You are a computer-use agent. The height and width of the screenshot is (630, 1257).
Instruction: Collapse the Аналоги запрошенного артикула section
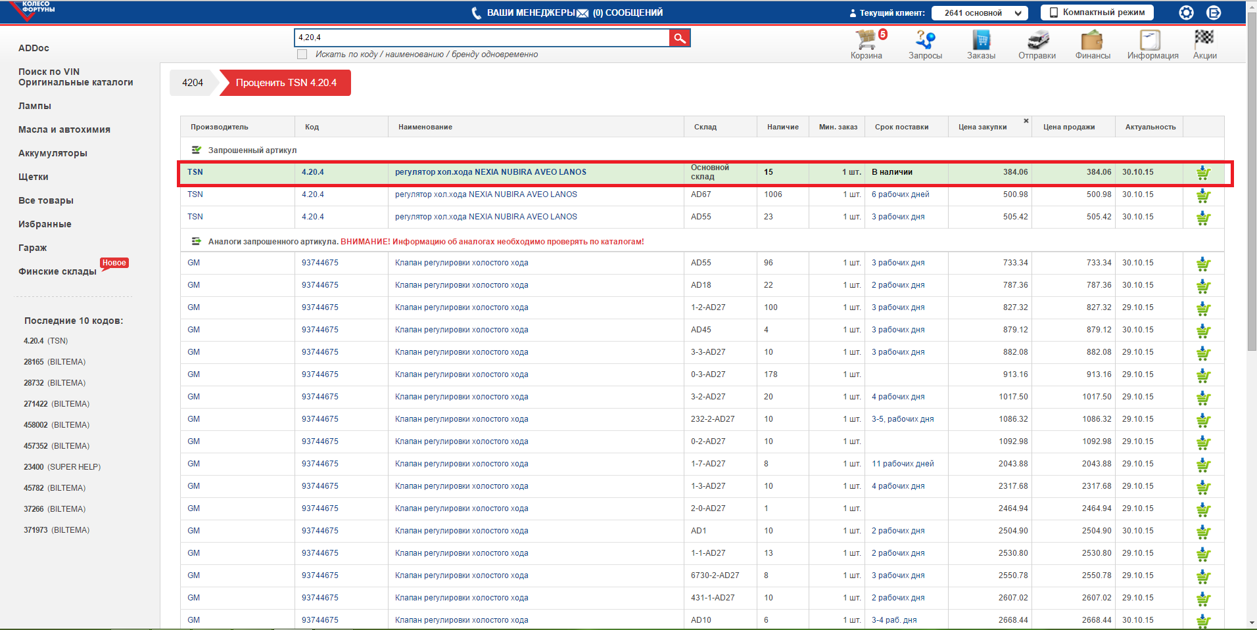click(196, 241)
